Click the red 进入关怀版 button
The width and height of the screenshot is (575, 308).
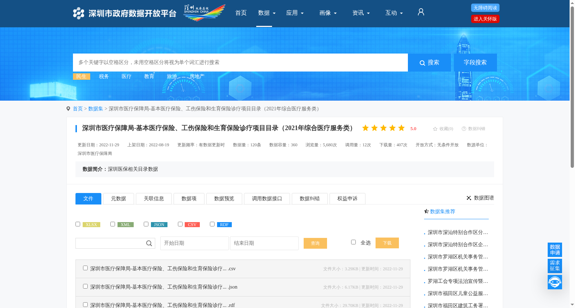[485, 19]
